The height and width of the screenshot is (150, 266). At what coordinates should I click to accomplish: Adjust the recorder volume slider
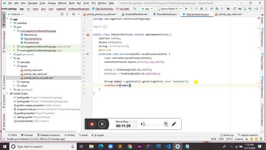click(154, 125)
